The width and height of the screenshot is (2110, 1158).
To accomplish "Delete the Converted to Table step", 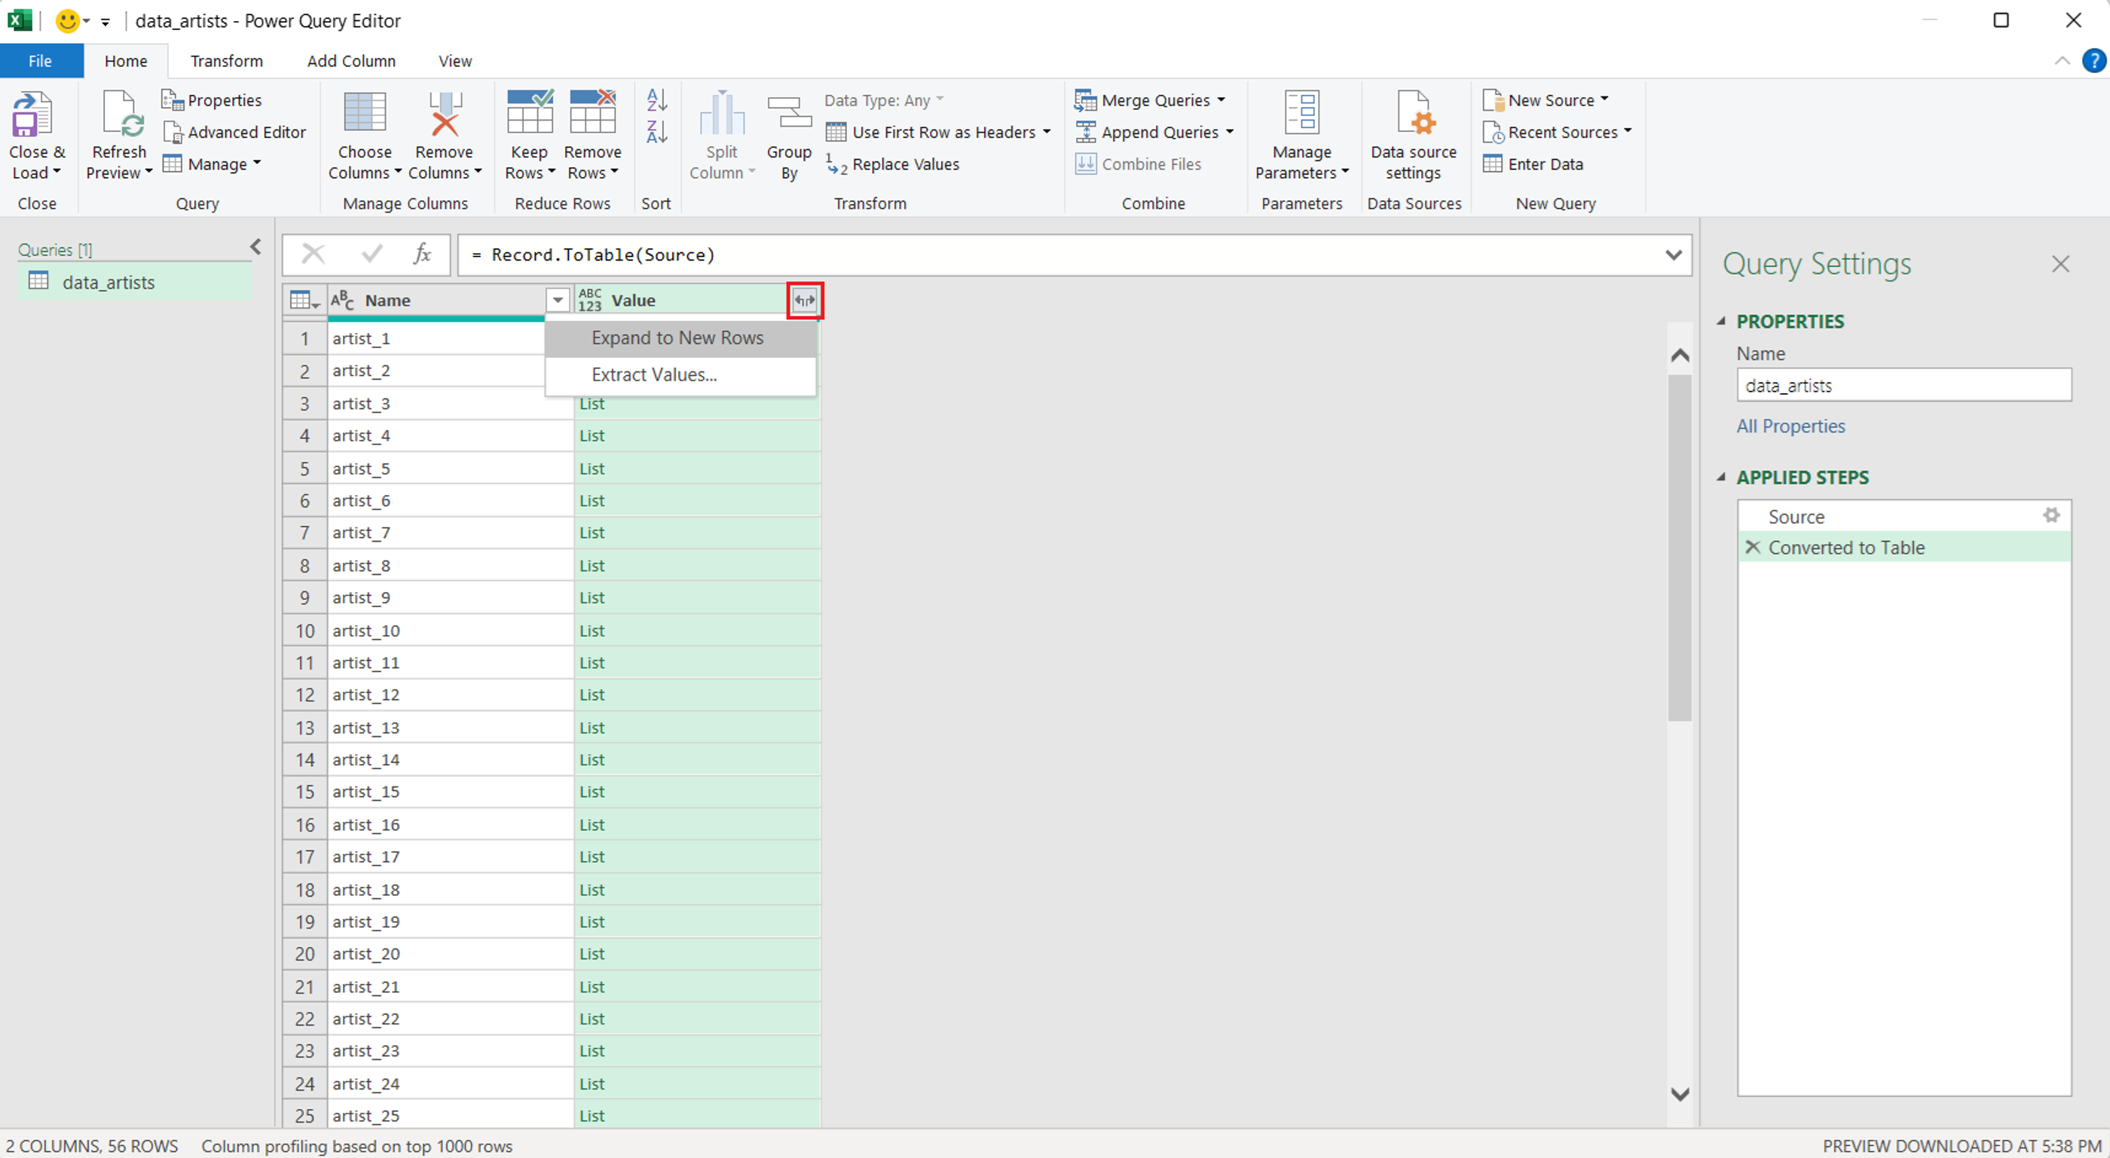I will coord(1752,547).
